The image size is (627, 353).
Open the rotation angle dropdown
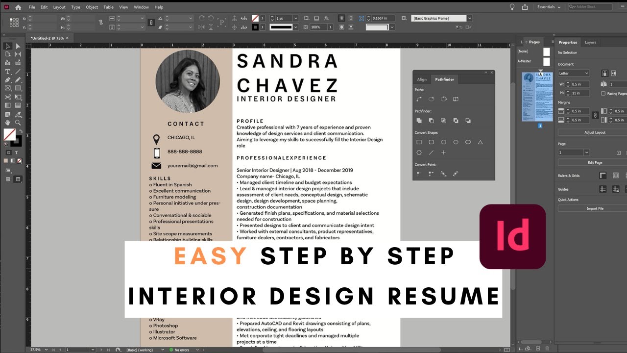[x=190, y=18]
